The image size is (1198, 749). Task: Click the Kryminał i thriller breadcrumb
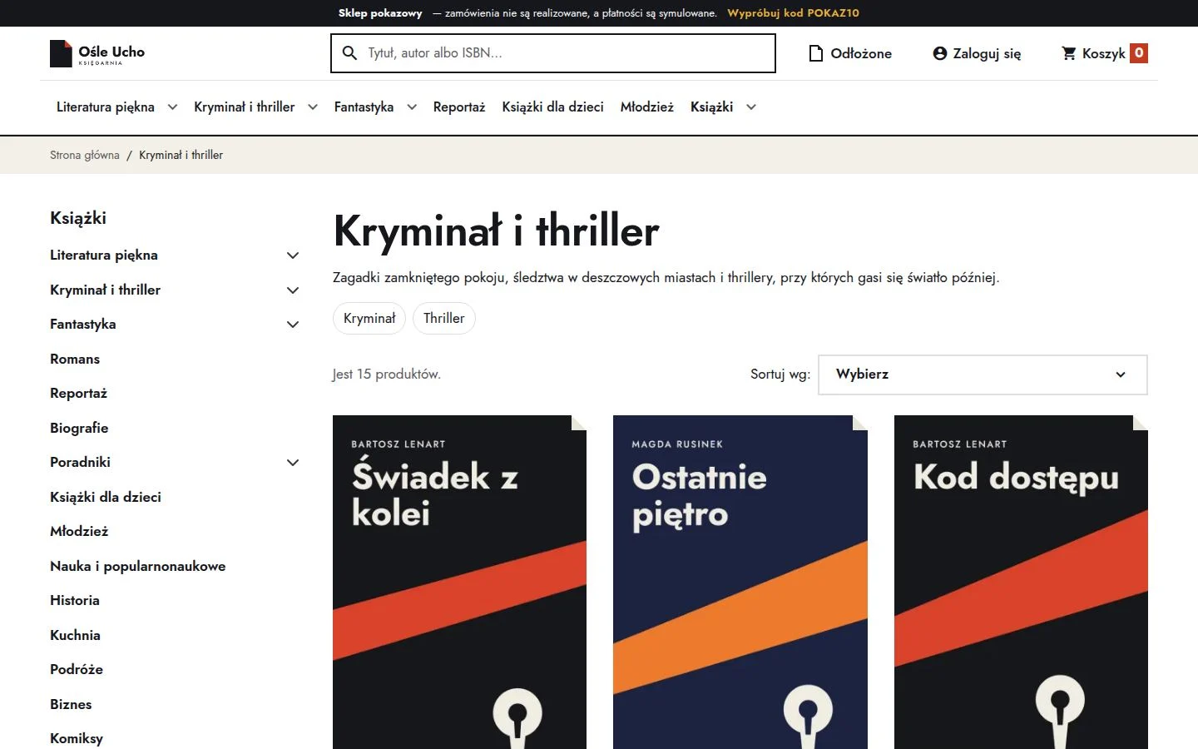[x=181, y=155]
